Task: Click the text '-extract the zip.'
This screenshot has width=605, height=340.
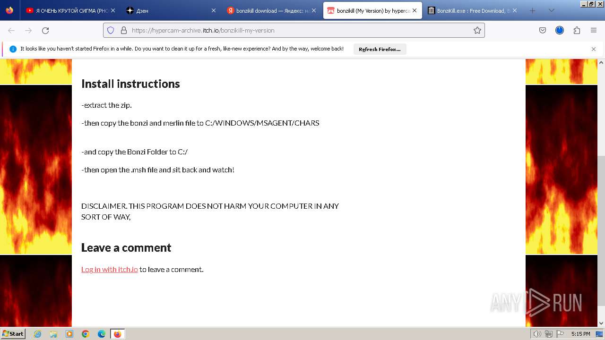Action: [106, 105]
